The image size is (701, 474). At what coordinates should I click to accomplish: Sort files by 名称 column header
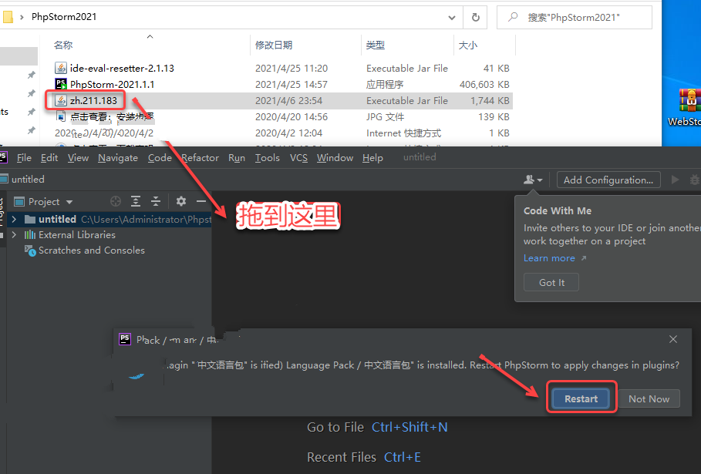pos(63,45)
